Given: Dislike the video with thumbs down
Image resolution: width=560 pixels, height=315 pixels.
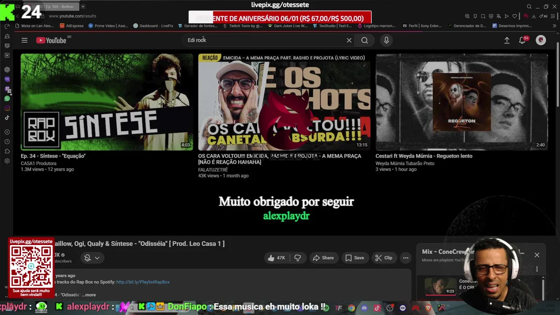Looking at the screenshot, I should [297, 258].
